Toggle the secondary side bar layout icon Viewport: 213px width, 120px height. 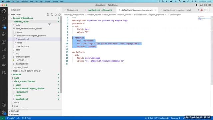[x=206, y=5]
